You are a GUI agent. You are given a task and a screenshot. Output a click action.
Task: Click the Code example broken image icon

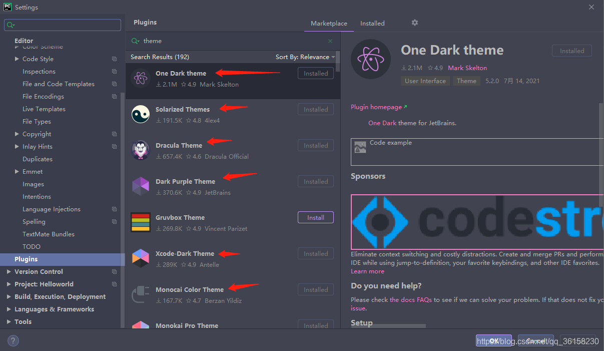pos(360,147)
